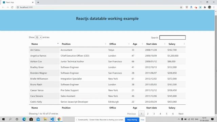Click the Brenden Wagner name cell
Viewport: 217px width, 122px height.
(x=44, y=73)
